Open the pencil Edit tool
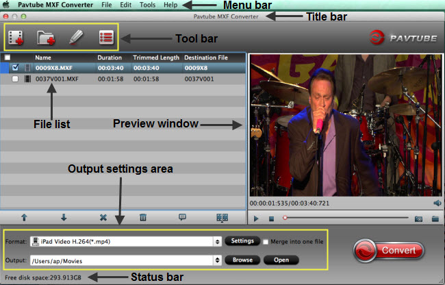 pos(76,38)
